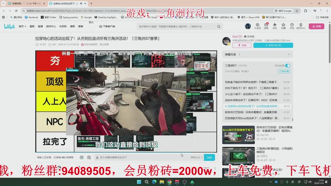The height and width of the screenshot is (186, 331).
Task: Open Facebook bookmark
Action: pos(31,17)
